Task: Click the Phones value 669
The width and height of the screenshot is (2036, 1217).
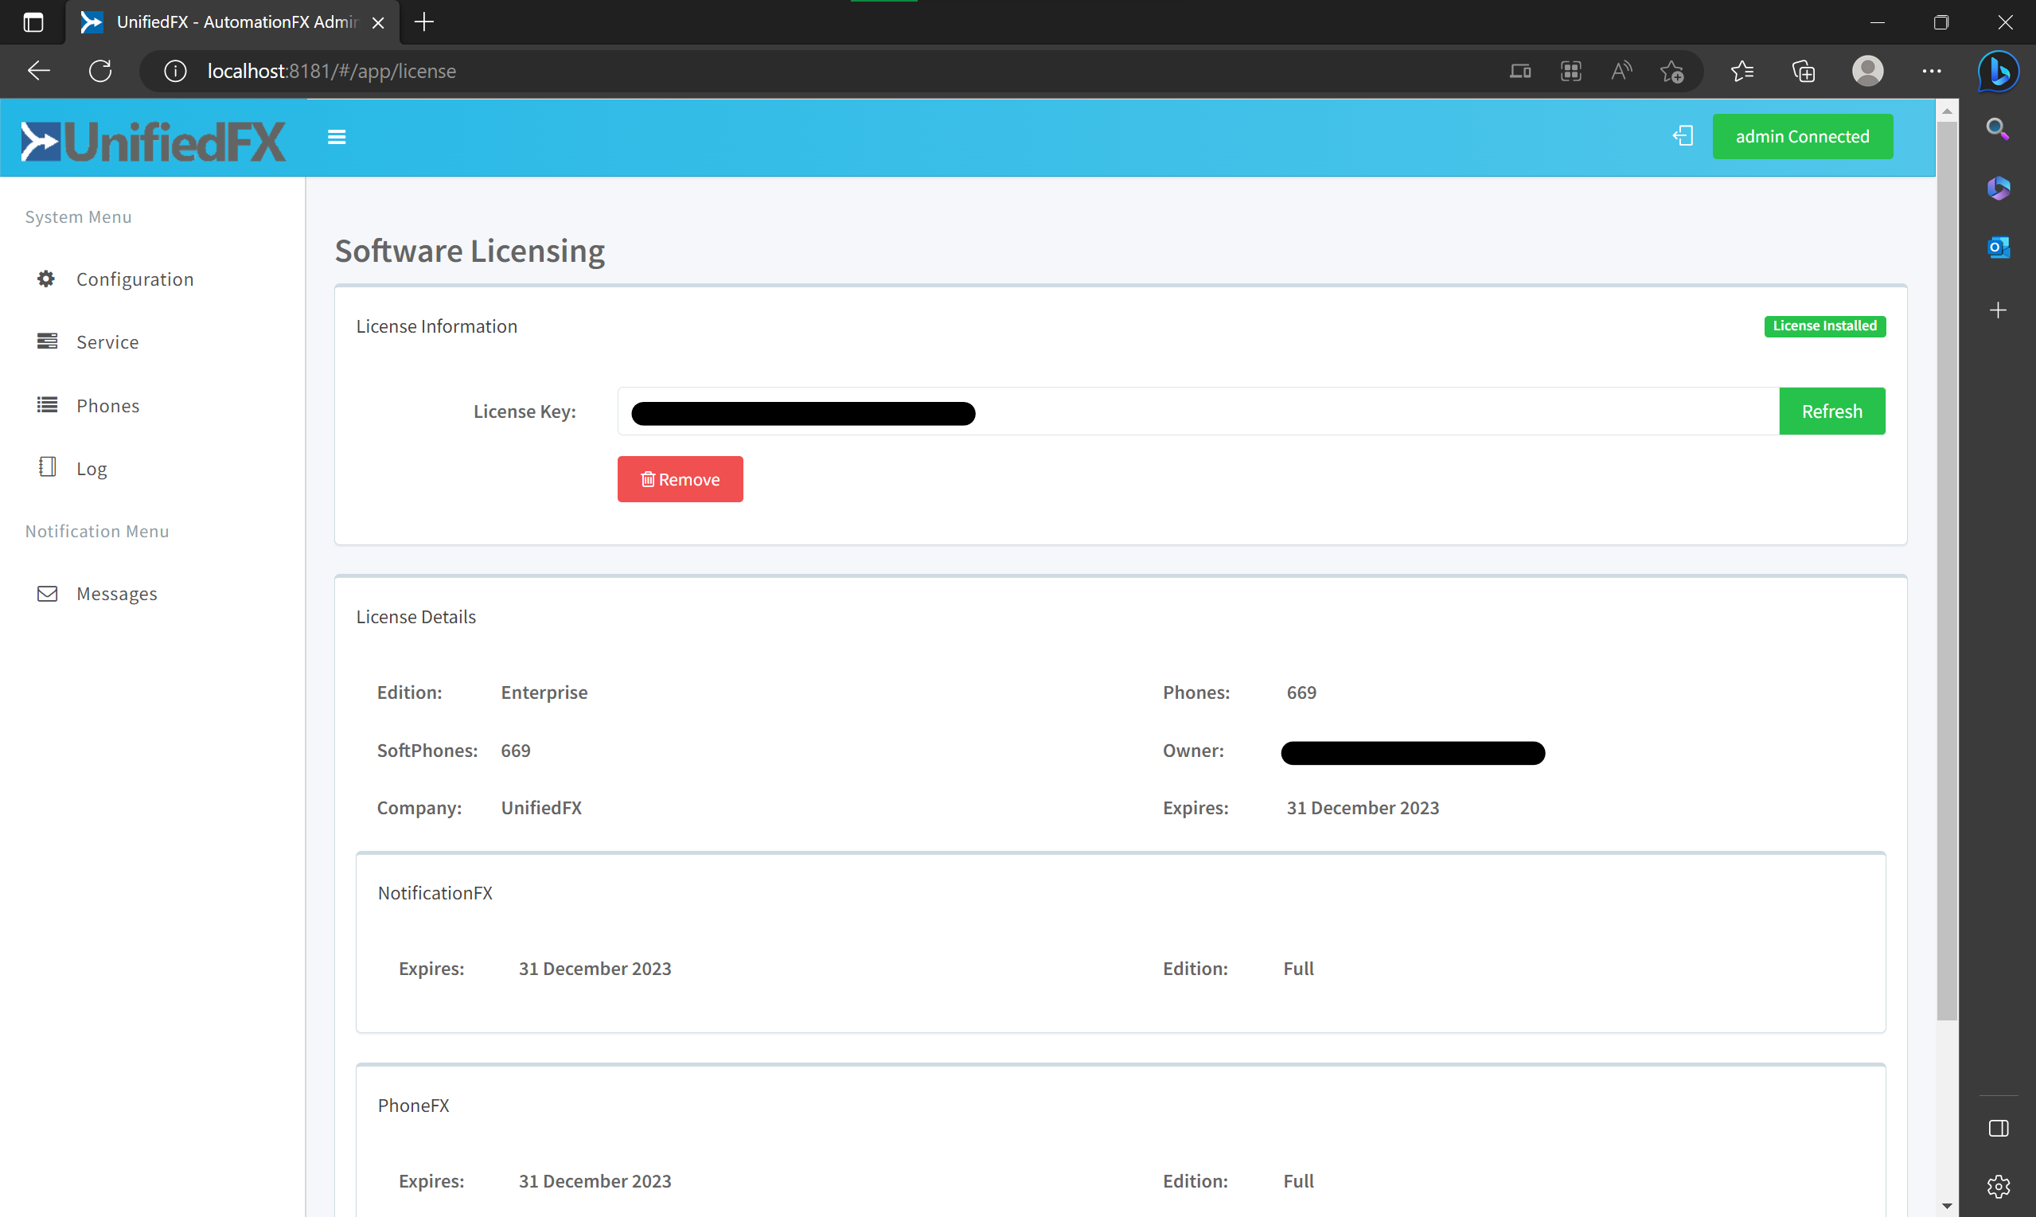Action: tap(1301, 692)
